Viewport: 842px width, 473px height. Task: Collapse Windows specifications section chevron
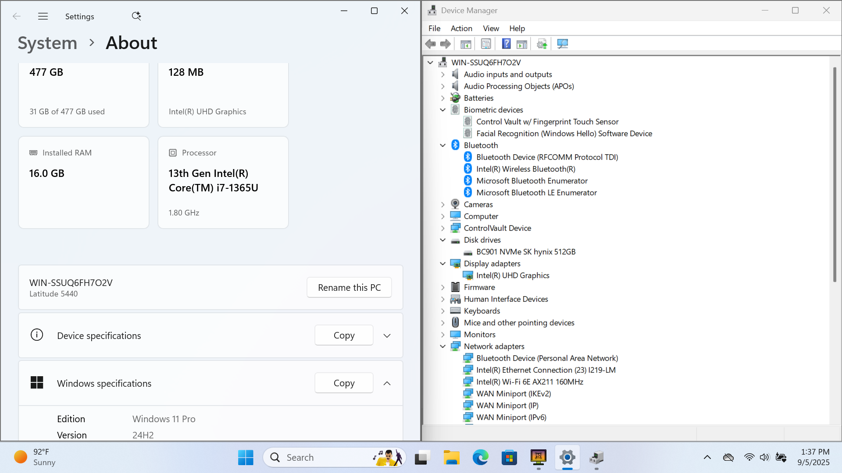pos(387,384)
